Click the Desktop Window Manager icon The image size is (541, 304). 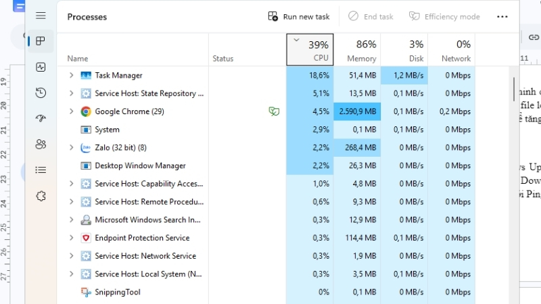point(86,166)
